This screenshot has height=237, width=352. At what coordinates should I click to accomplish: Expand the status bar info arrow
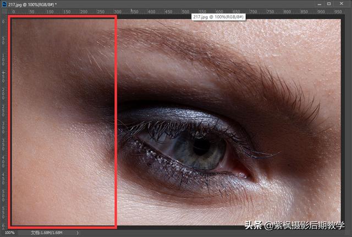click(x=78, y=233)
